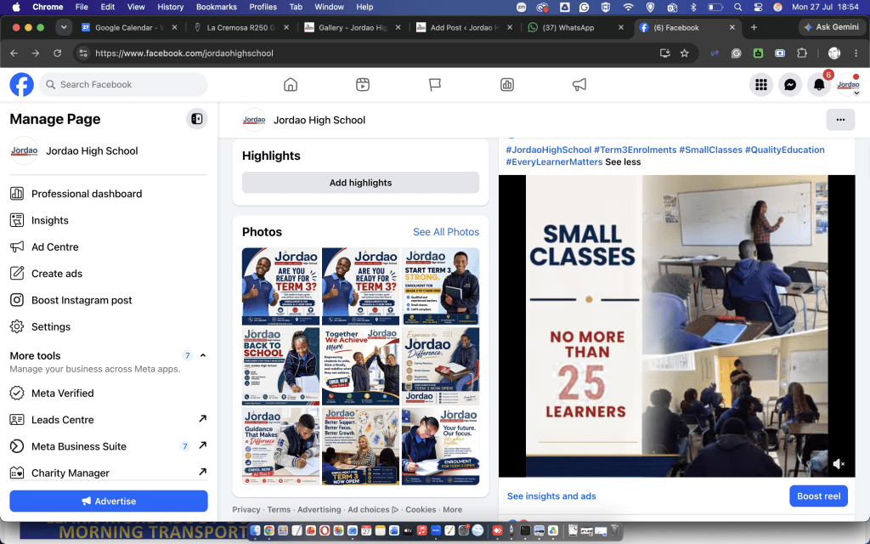
Task: Open the notifications bell
Action: (x=819, y=84)
